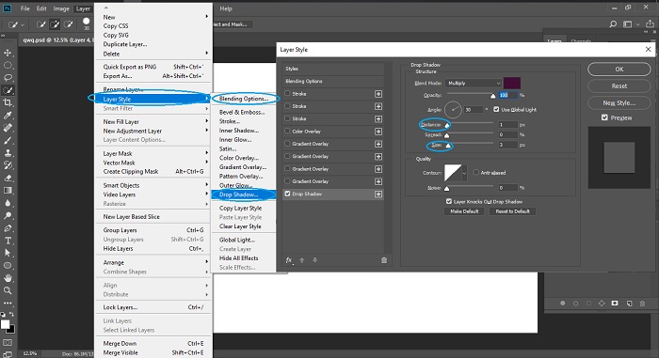This screenshot has height=358, width=659.
Task: Click add button next to Drop Shadow
Action: click(x=378, y=194)
